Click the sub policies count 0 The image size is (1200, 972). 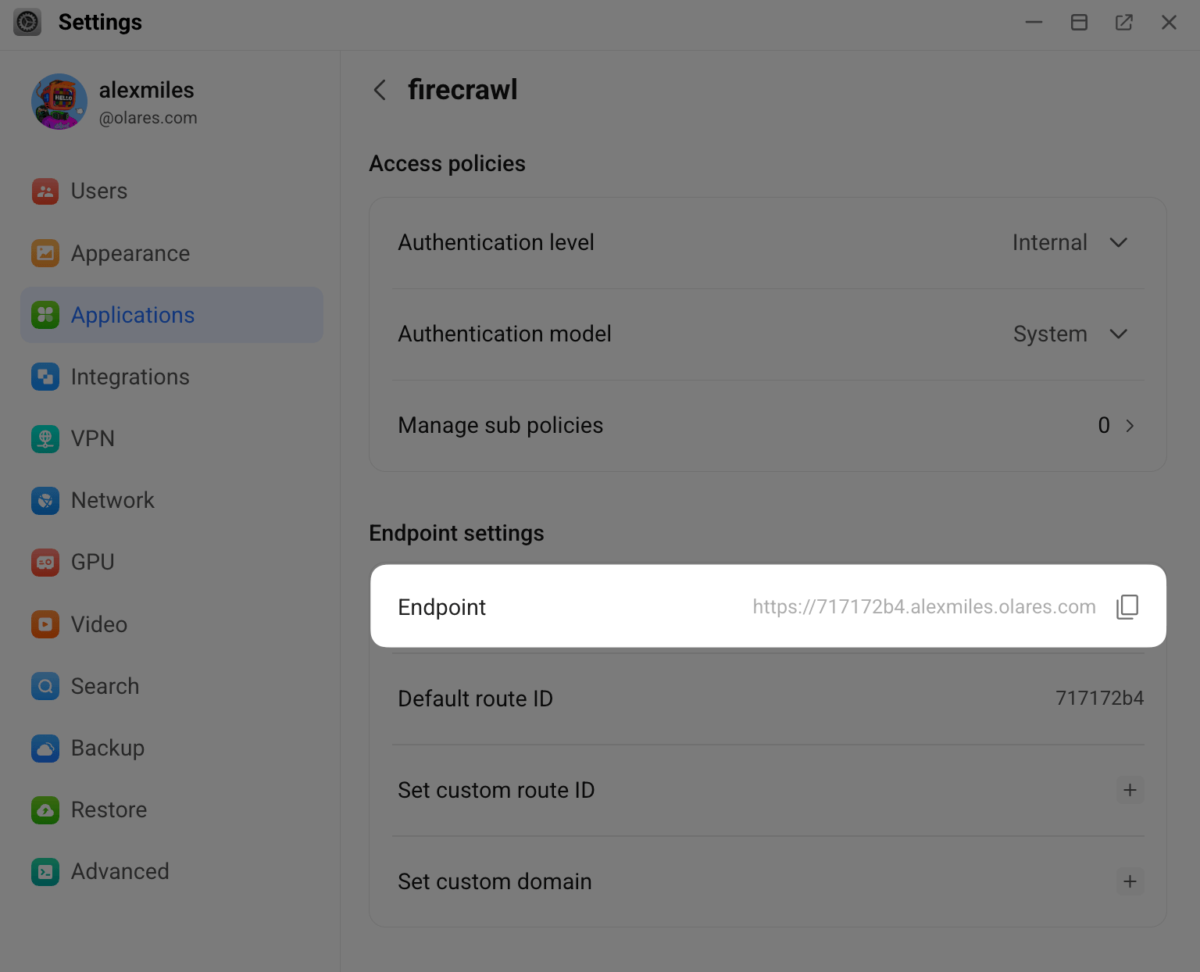pyautogui.click(x=1104, y=425)
